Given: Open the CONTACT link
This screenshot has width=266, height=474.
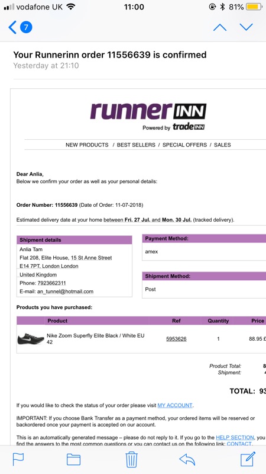Looking at the screenshot, I should tap(239, 444).
